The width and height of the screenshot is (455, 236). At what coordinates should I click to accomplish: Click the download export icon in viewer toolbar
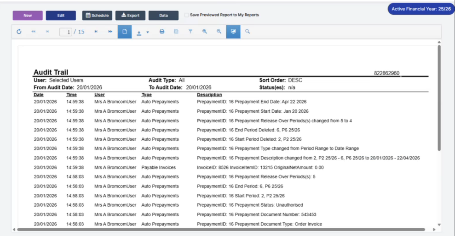(139, 32)
